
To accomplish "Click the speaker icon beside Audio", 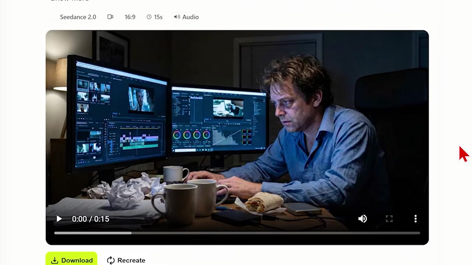I will tap(177, 17).
